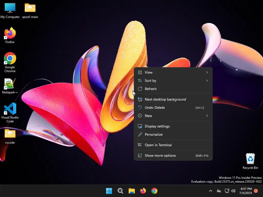Image resolution: width=263 pixels, height=197 pixels.
Task: Select the Firefox desktop shortcut
Action: [10, 35]
